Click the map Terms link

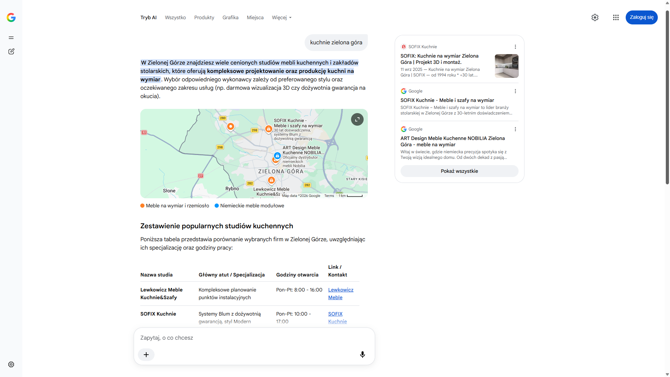coord(329,196)
